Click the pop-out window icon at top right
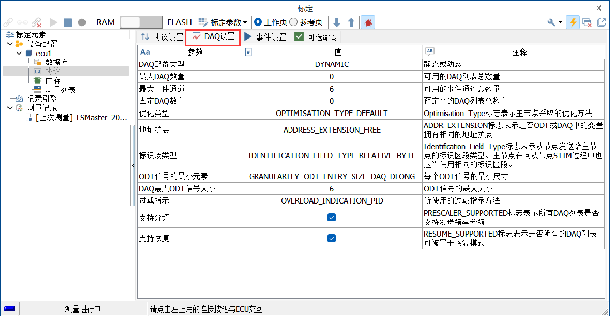 point(601,22)
